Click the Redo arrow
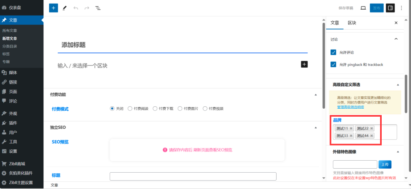This screenshot has height=189, width=411. point(87,8)
